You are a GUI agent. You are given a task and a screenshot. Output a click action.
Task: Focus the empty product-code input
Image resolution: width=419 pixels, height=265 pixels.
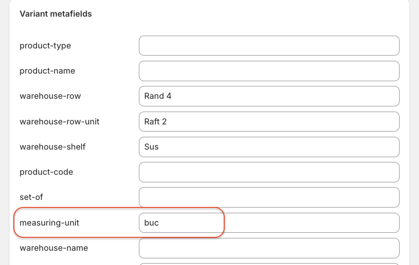point(269,172)
